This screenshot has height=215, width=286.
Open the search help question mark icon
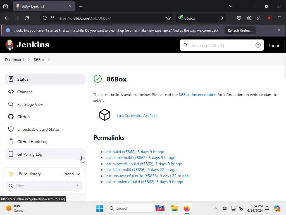pyautogui.click(x=258, y=45)
